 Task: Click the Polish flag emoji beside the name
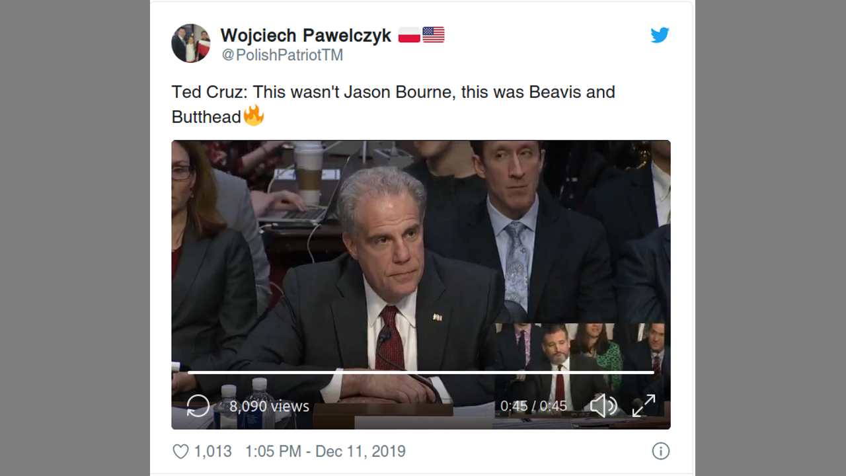[409, 35]
